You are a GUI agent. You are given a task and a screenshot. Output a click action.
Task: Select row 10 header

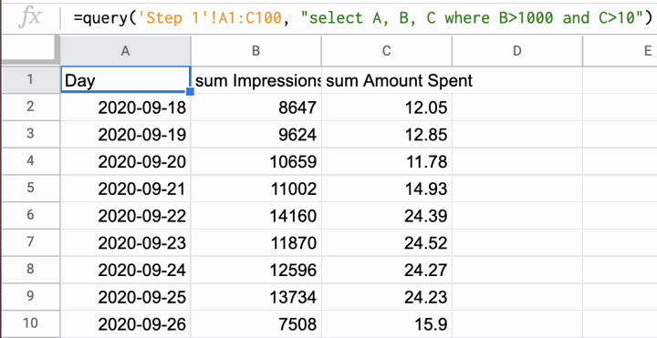coord(30,323)
